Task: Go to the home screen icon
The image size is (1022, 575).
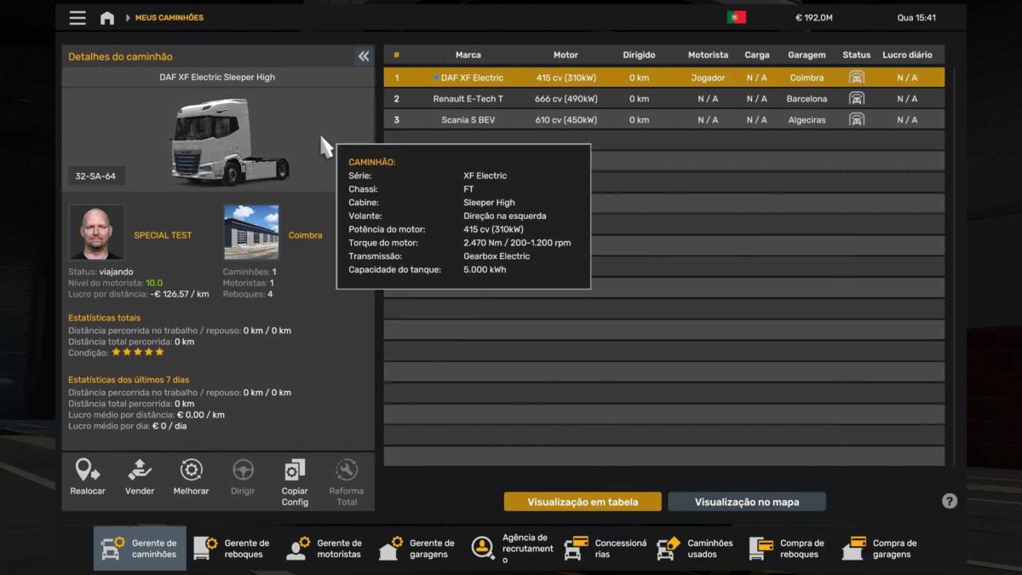Action: [x=107, y=18]
